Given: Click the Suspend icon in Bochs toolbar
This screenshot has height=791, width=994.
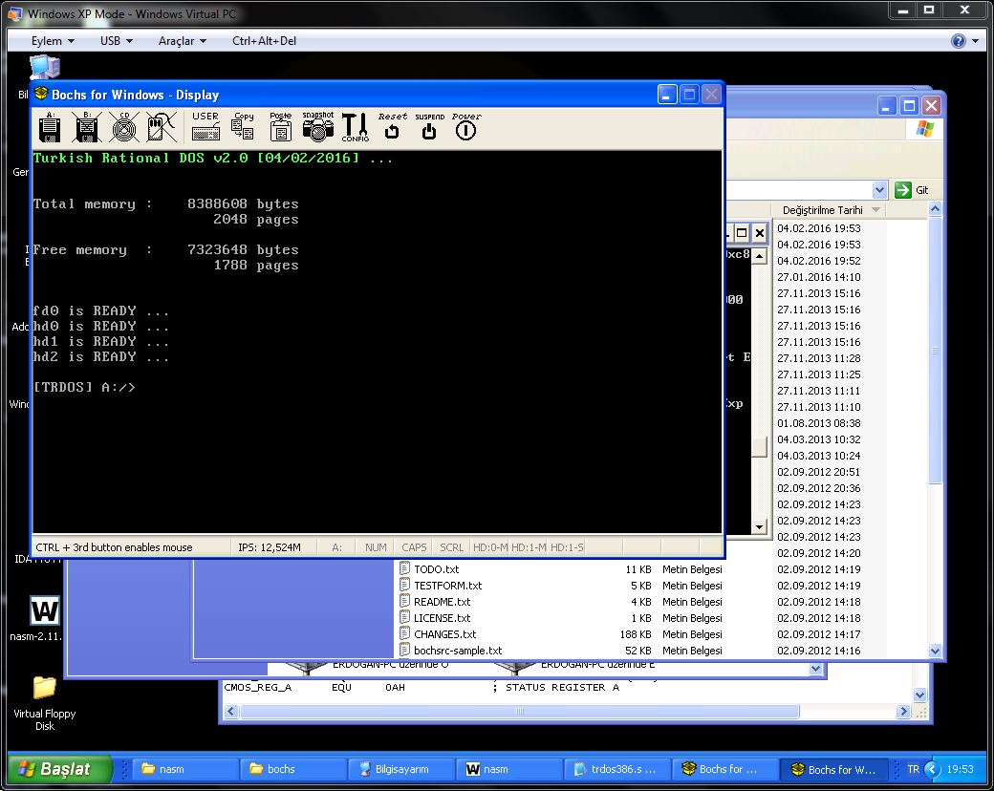Looking at the screenshot, I should click(429, 127).
